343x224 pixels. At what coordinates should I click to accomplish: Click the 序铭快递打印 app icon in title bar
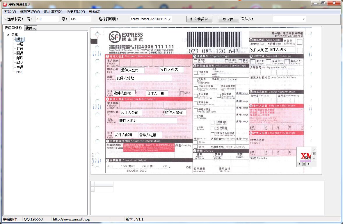pos(5,4)
